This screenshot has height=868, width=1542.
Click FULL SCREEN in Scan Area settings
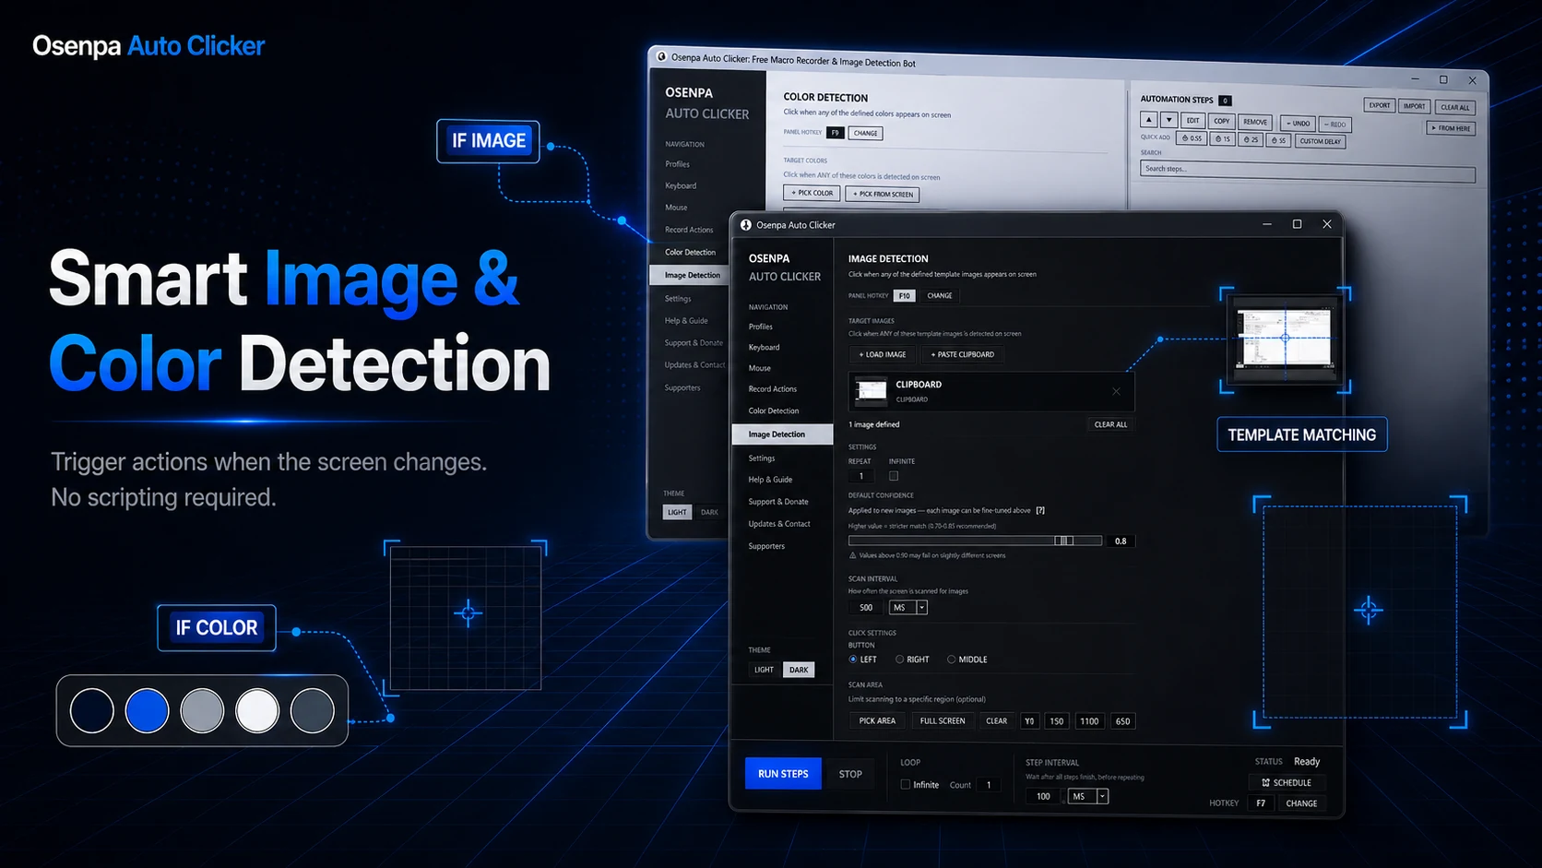click(942, 720)
